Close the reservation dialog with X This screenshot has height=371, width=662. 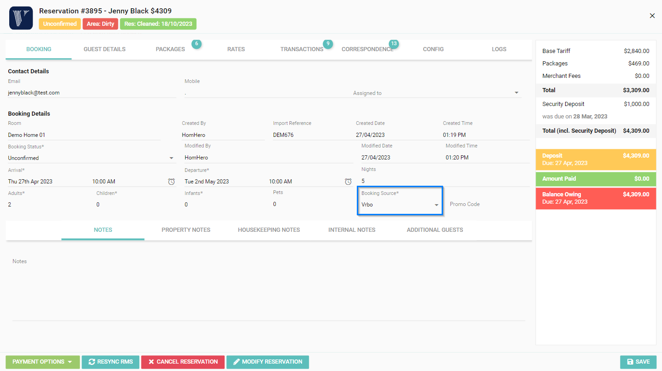[x=652, y=16]
